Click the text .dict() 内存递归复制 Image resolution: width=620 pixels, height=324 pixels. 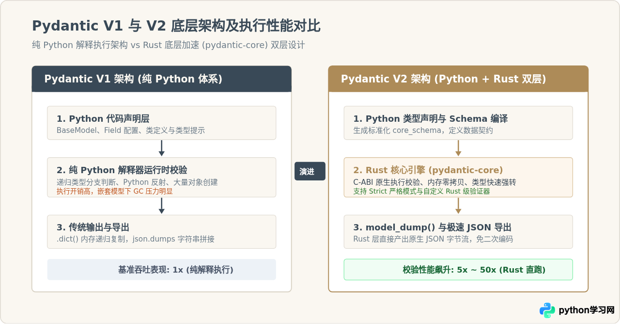pos(136,239)
